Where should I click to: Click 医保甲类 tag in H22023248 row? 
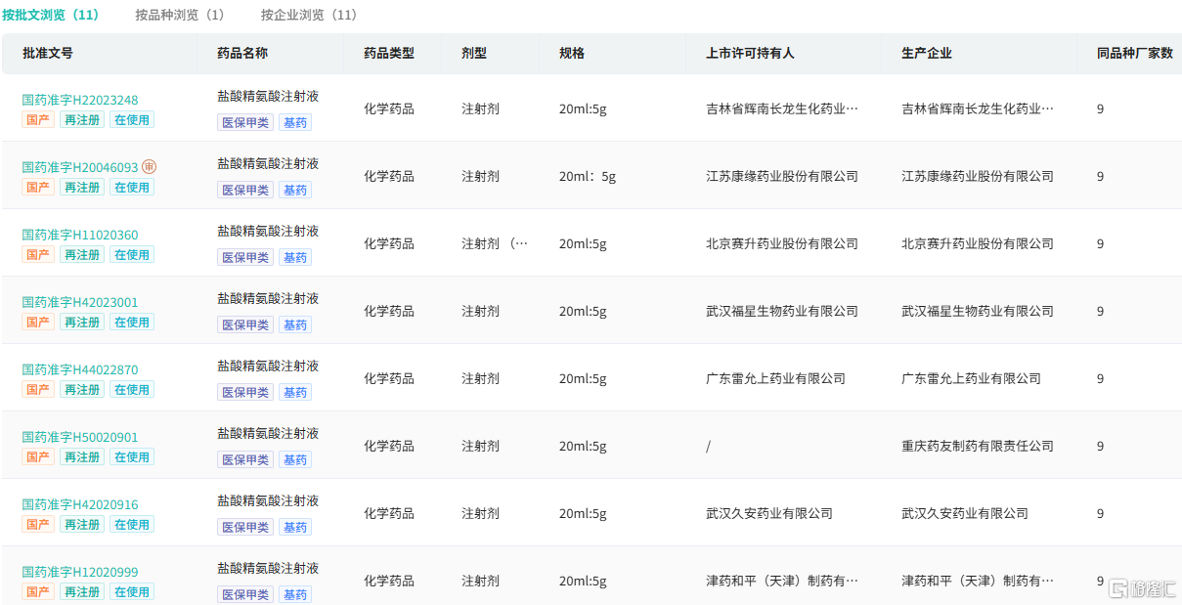245,122
